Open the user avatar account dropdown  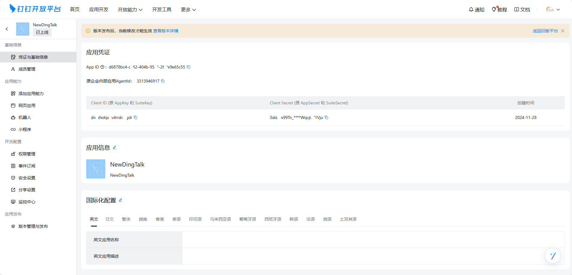(x=553, y=10)
